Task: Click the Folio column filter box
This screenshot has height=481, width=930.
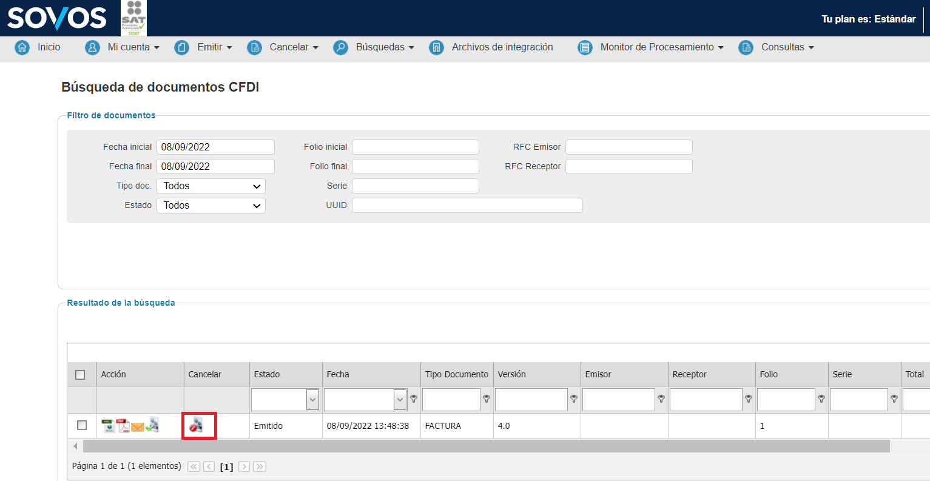Action: tap(786, 400)
